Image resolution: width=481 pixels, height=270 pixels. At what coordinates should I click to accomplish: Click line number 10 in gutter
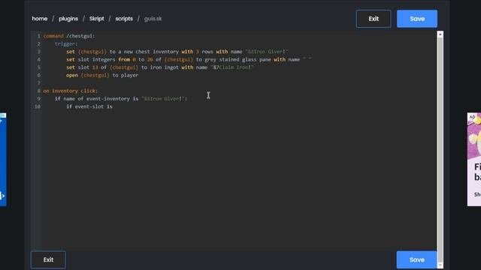pos(38,106)
